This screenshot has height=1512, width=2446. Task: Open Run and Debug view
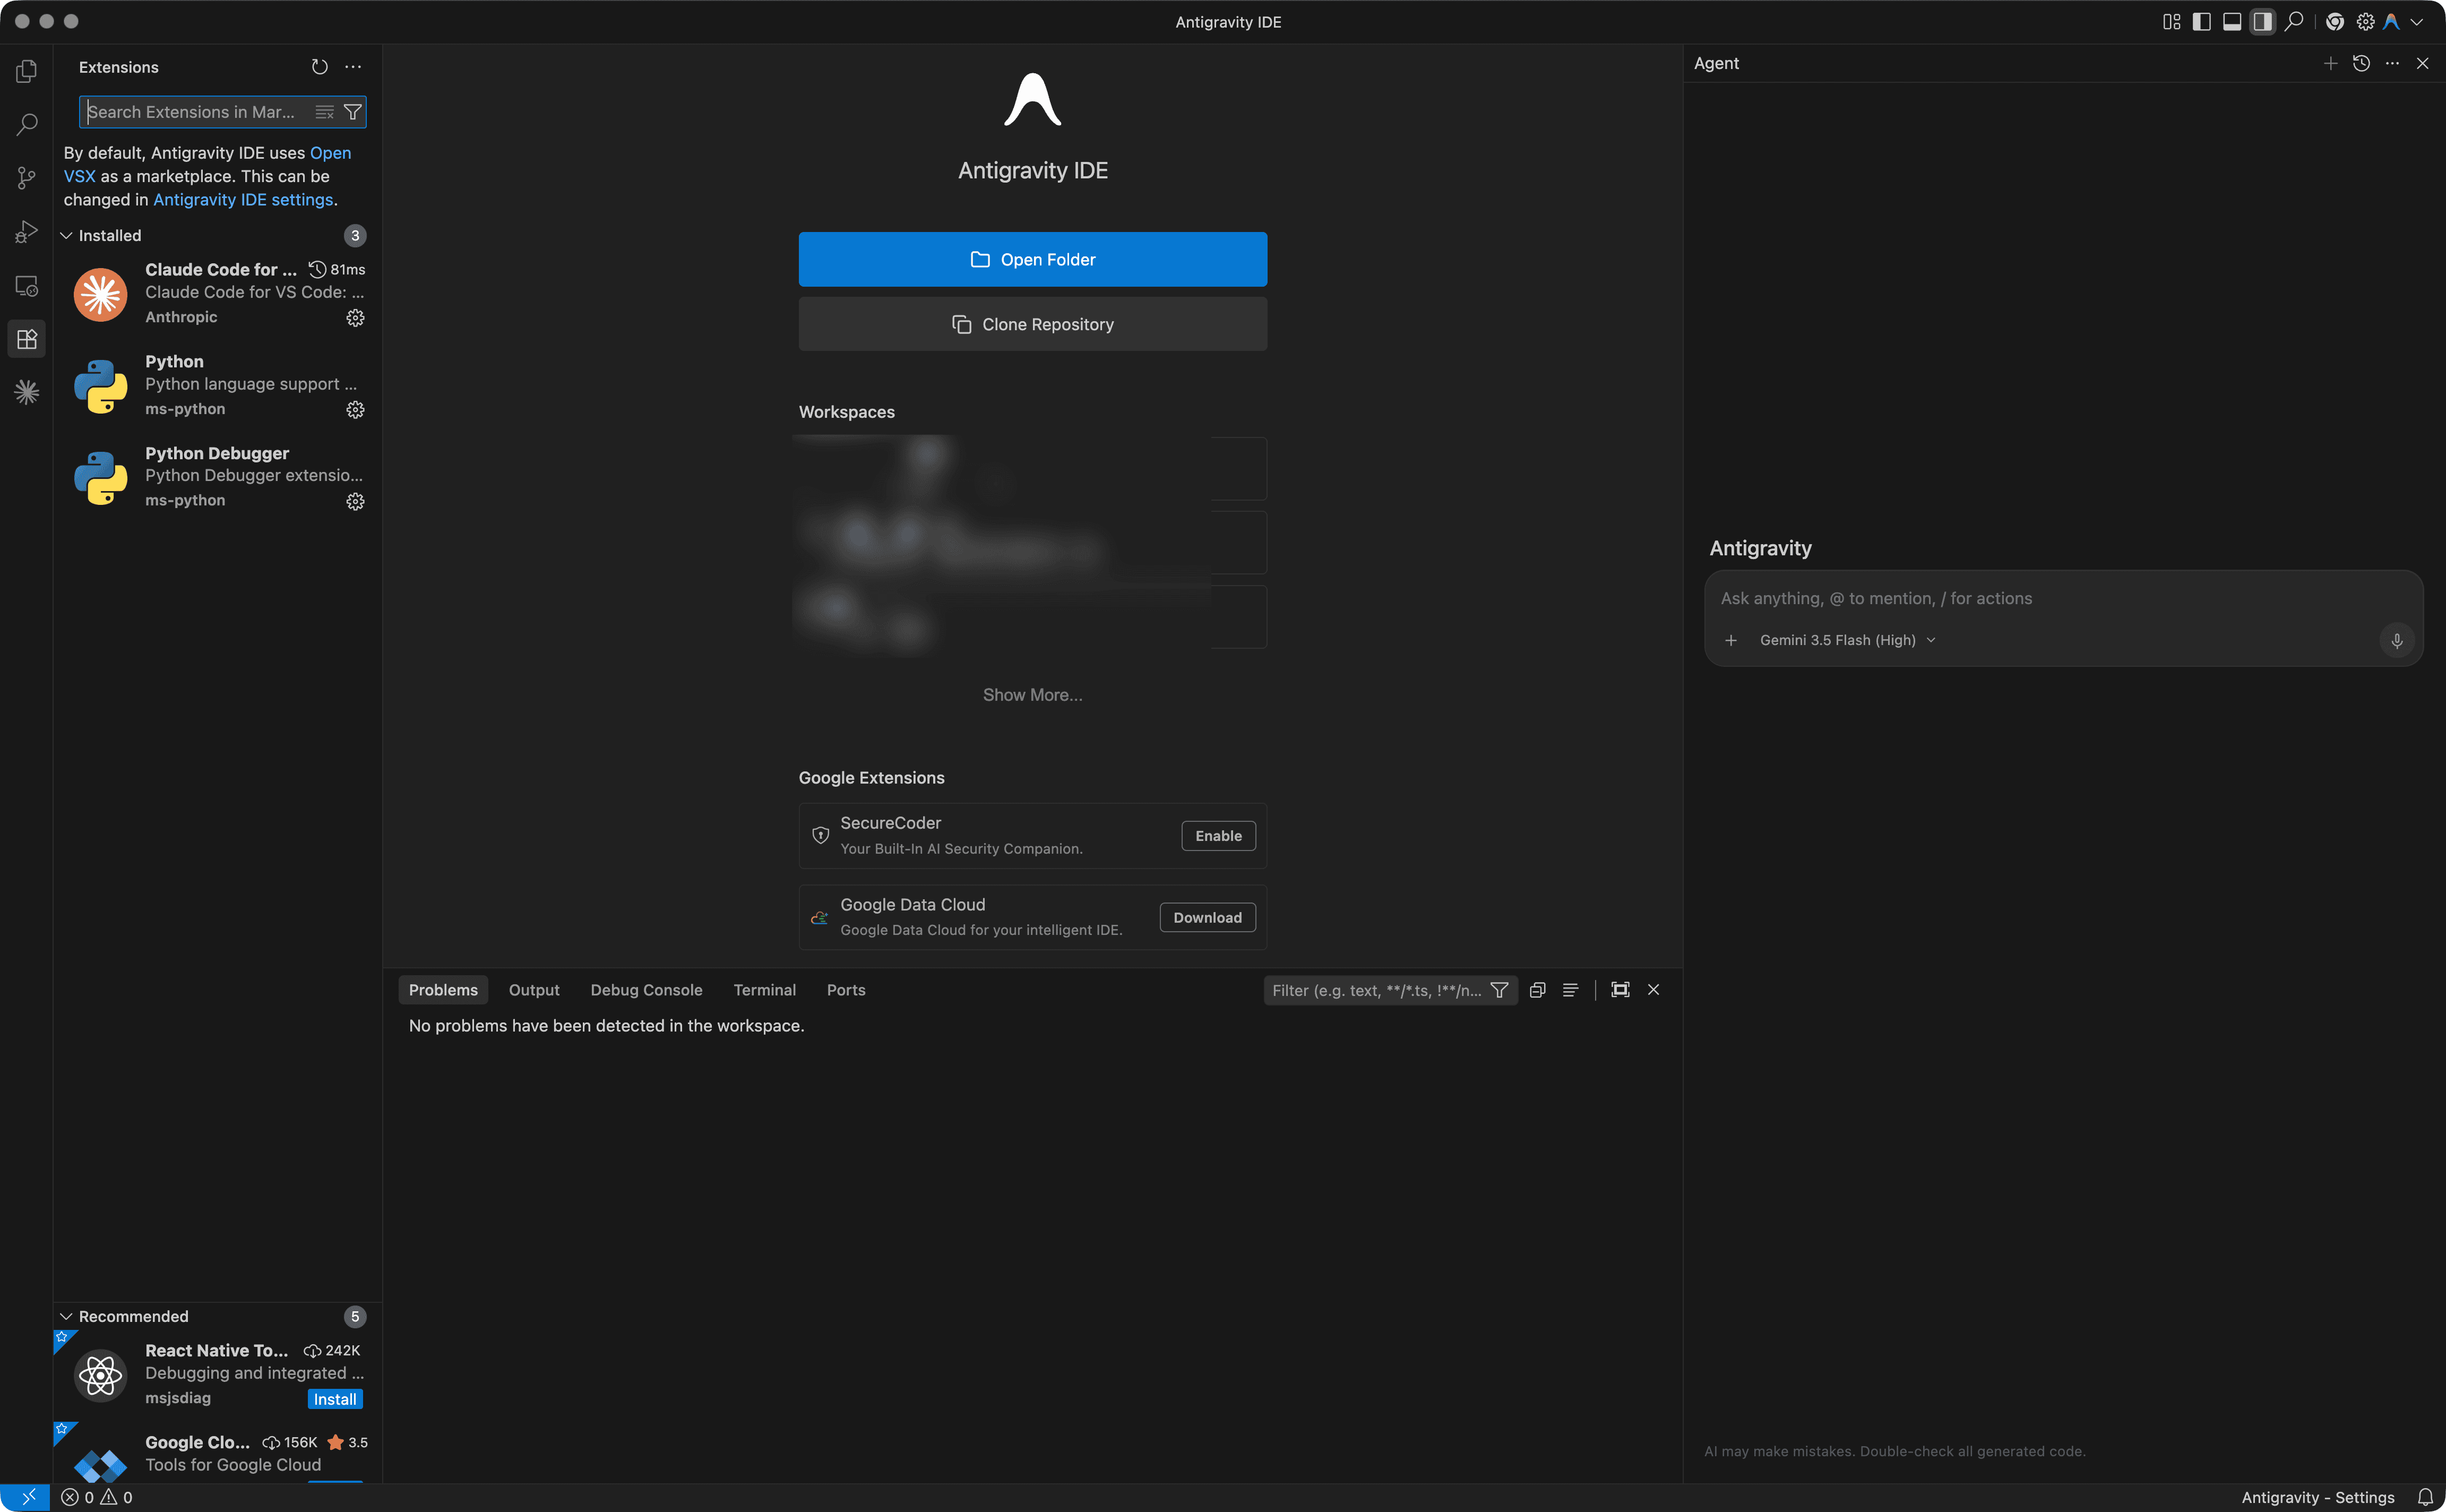point(27,232)
